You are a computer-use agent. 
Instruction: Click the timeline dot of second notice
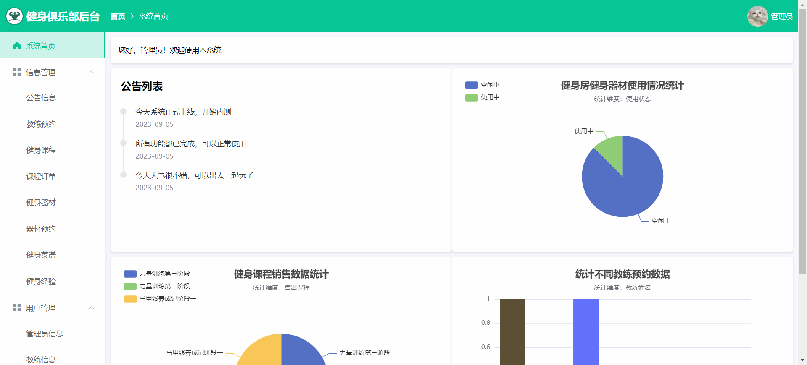124,143
